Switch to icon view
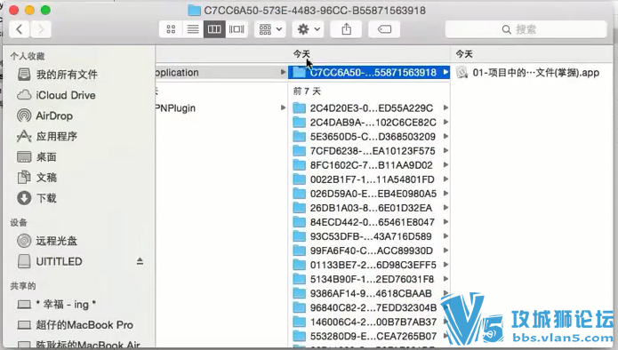Image resolution: width=618 pixels, height=350 pixels. tap(171, 29)
